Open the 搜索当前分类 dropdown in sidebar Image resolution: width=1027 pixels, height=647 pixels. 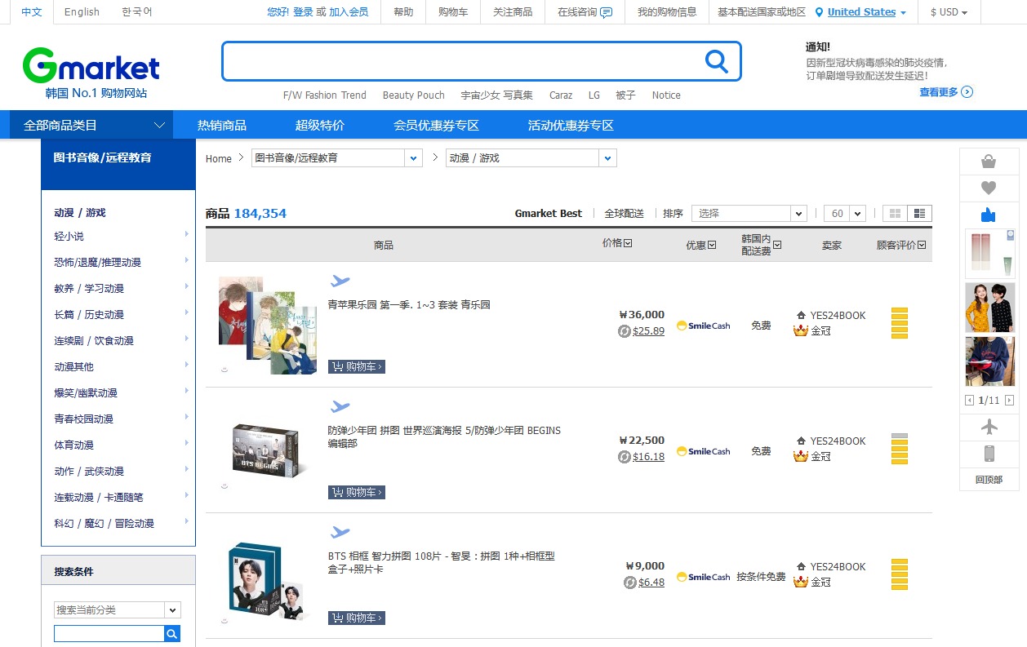(118, 610)
